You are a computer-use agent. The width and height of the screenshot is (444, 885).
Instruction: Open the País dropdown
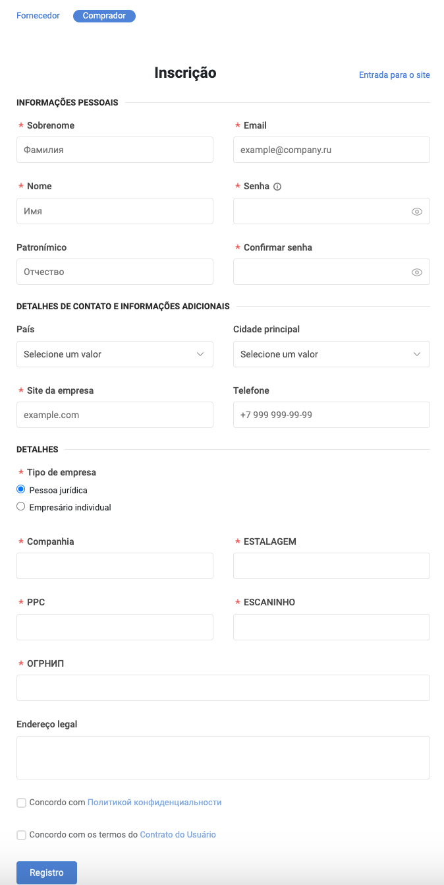(x=115, y=354)
